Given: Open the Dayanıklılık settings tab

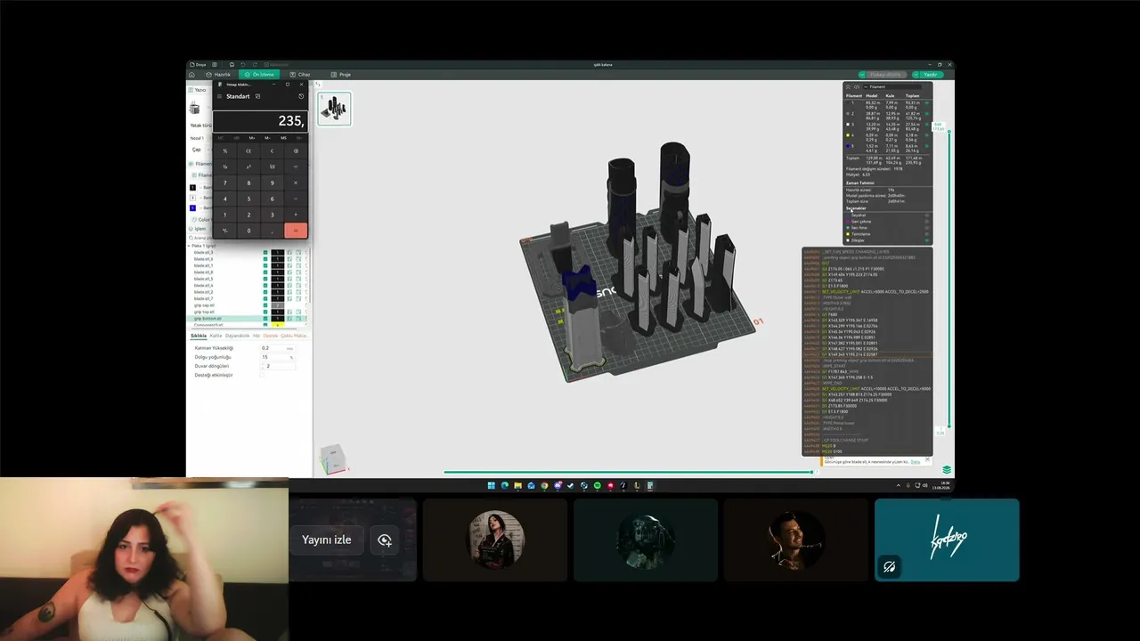Looking at the screenshot, I should (237, 336).
